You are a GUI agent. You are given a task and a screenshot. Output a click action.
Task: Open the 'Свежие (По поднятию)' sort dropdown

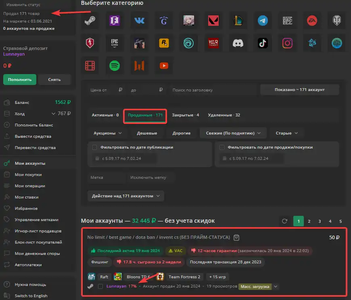233,133
